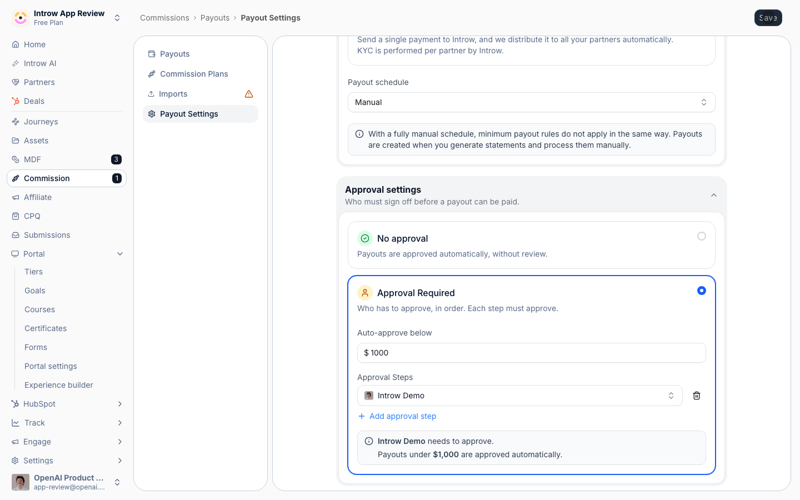Click the MDF badge showing 3
This screenshot has height=500, width=800.
click(116, 159)
